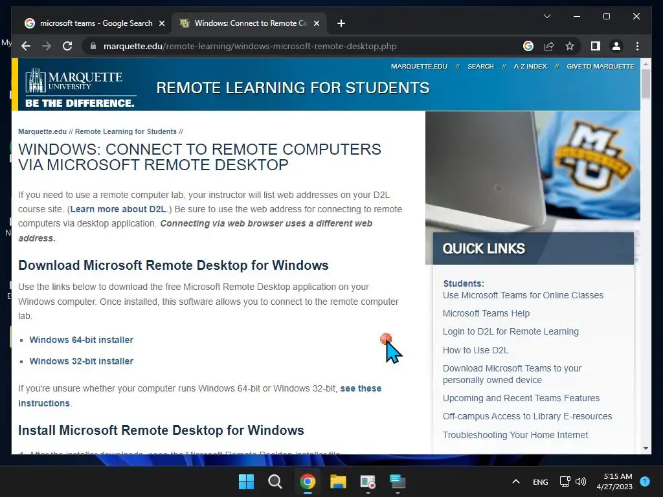Open Download Microsoft Teams to your device link
This screenshot has height=497, width=663.
coord(512,374)
